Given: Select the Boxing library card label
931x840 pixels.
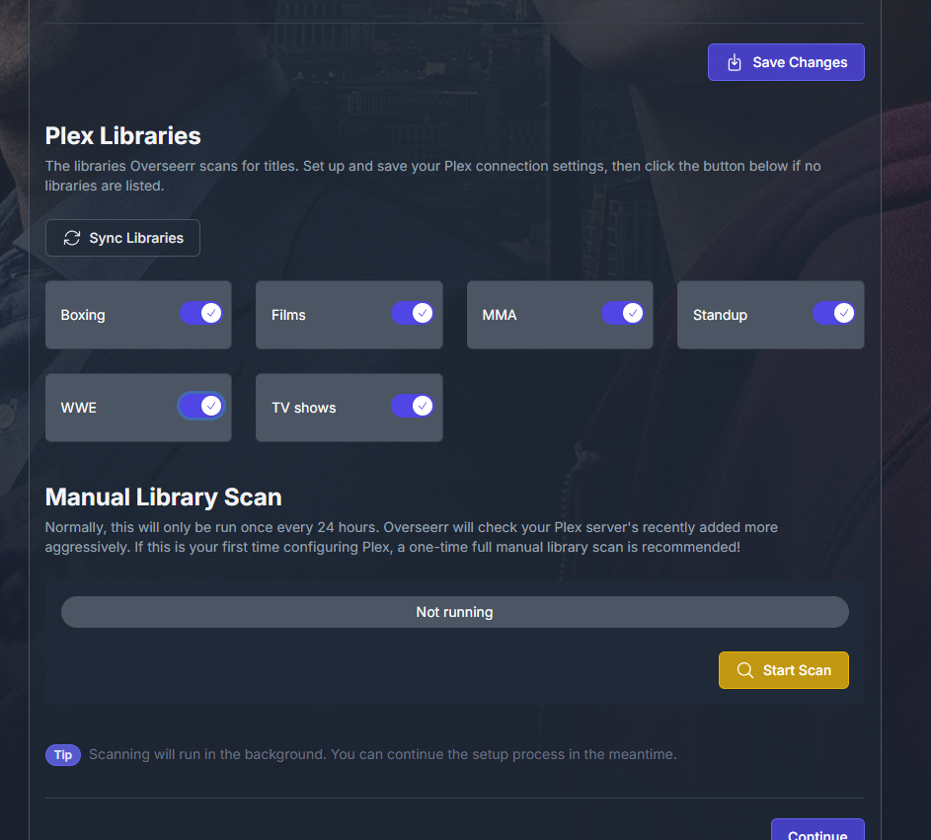Looking at the screenshot, I should [83, 316].
